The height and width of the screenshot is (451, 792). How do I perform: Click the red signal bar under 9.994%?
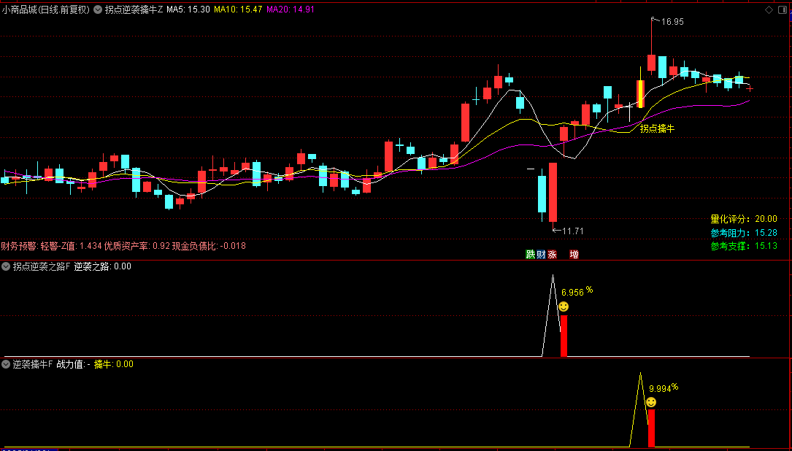pos(651,428)
